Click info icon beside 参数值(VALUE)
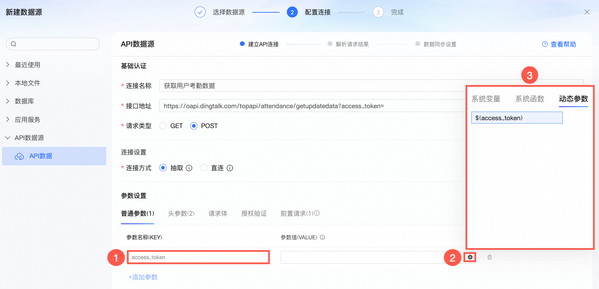 (322, 237)
